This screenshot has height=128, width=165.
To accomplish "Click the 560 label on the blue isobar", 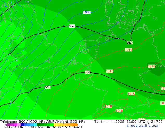I will [x=48, y=87].
